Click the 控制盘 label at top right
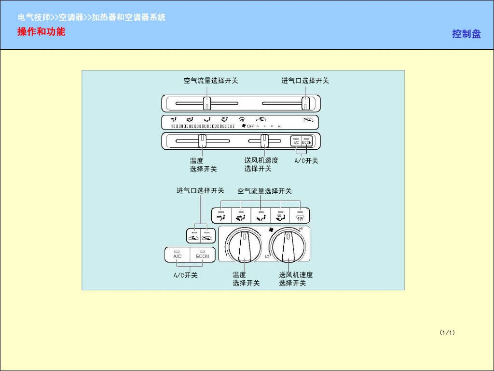Image resolution: width=494 pixels, height=371 pixels. tap(466, 34)
